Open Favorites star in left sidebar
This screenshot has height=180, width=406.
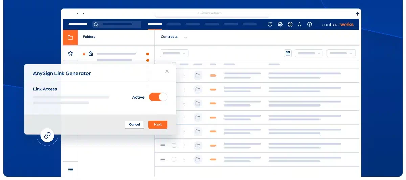(70, 53)
